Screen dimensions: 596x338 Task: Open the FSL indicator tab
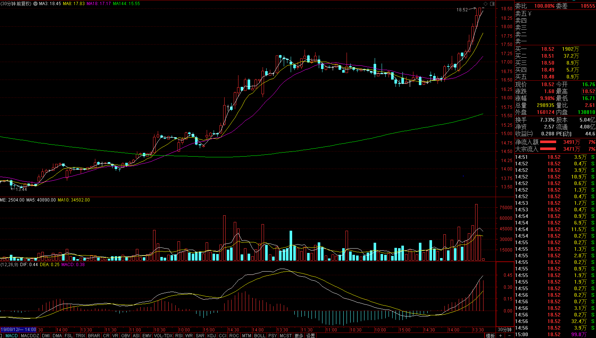[69, 335]
